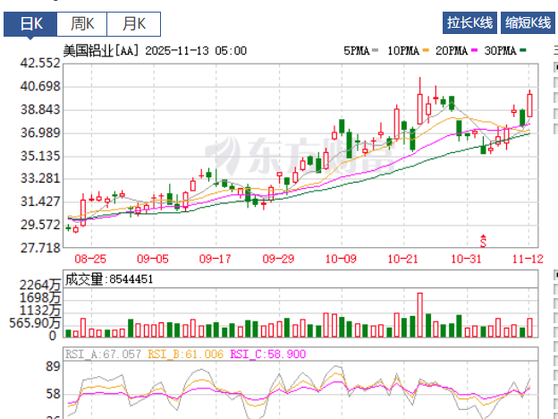Image resolution: width=558 pixels, height=419 pixels.
Task: Click the 89 RSI axis label
Action: coord(53,367)
